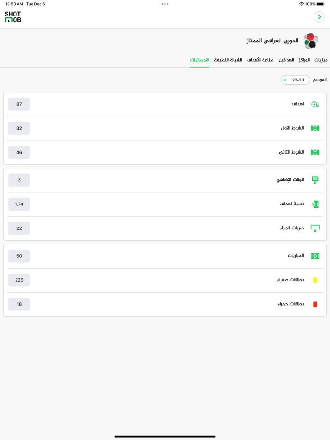Tap the red card icon
The width and height of the screenshot is (330, 440).
315,304
